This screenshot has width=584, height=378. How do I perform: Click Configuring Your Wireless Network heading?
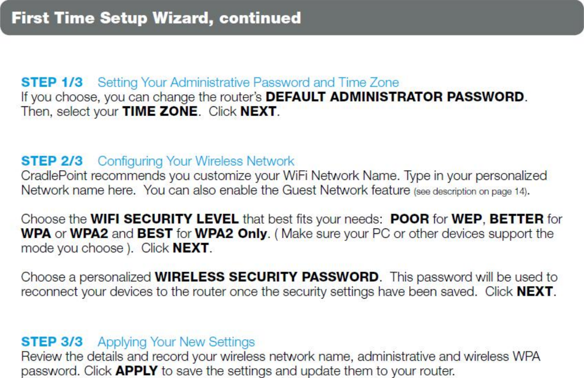tap(196, 161)
